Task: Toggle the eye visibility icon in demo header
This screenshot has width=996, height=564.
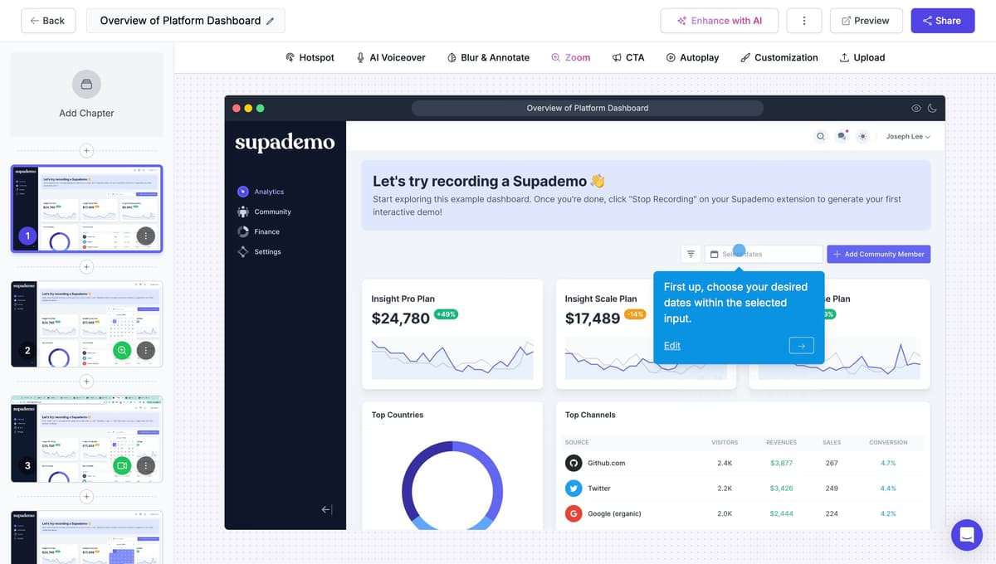Action: 915,108
